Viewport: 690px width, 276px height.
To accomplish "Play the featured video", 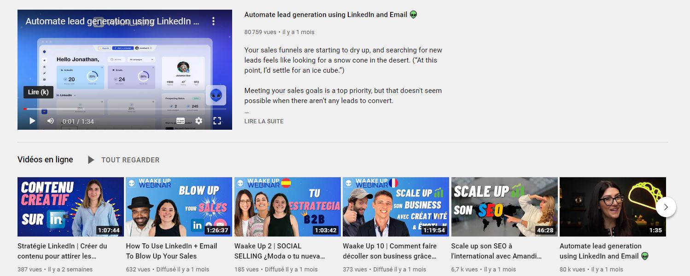I will (32, 121).
